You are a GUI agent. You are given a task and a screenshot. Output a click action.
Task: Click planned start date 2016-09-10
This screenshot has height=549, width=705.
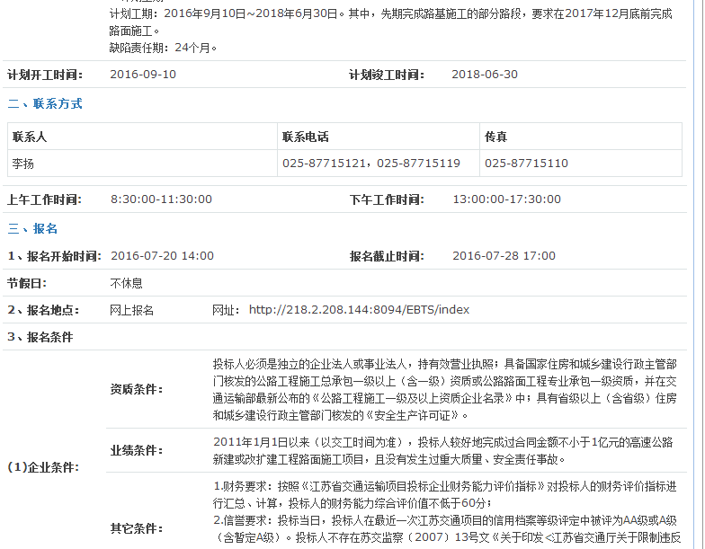click(143, 75)
